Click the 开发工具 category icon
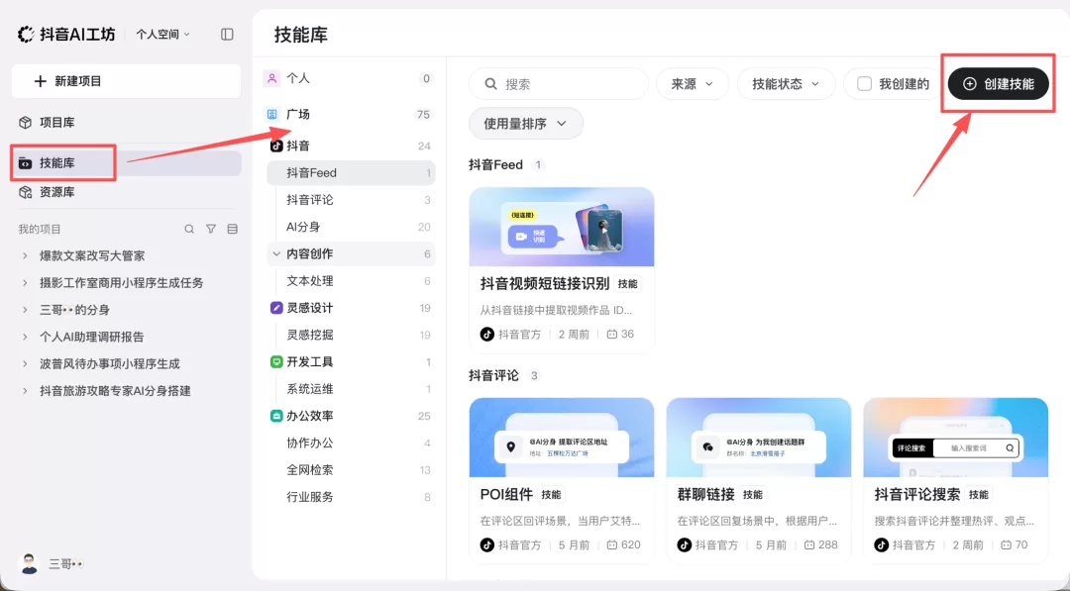 [276, 362]
